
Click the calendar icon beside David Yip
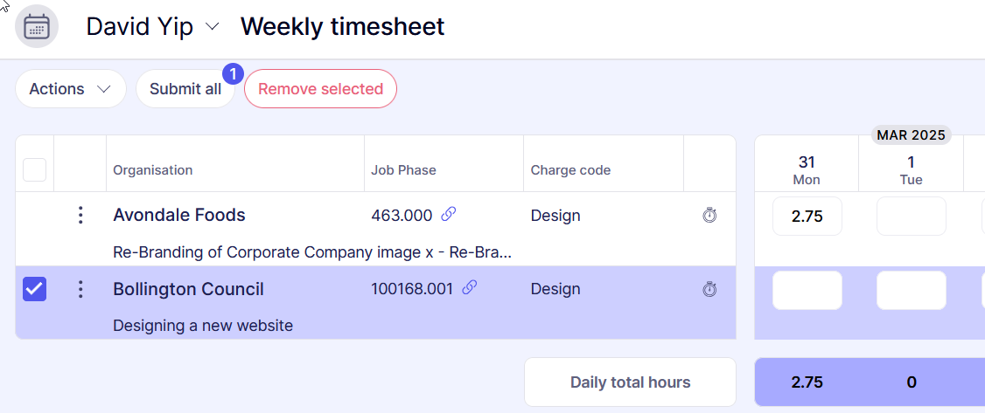click(x=37, y=26)
